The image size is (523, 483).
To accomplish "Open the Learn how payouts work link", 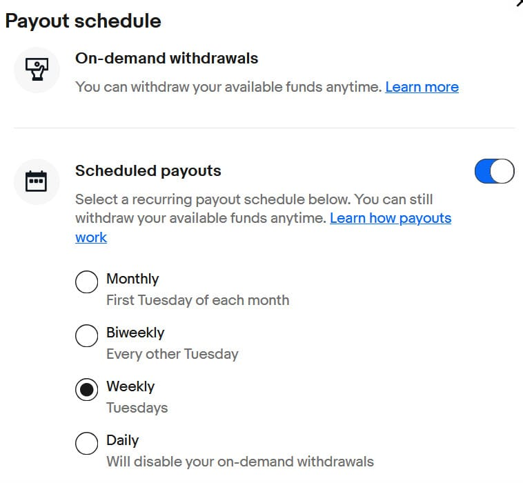I will [391, 218].
